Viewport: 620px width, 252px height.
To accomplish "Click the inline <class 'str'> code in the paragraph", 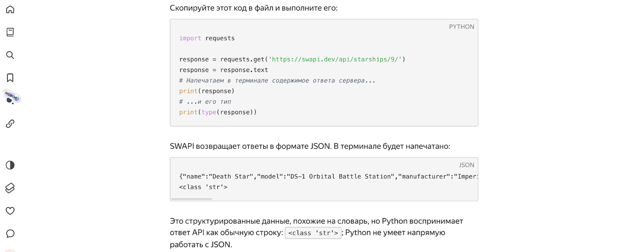I will click(x=313, y=233).
